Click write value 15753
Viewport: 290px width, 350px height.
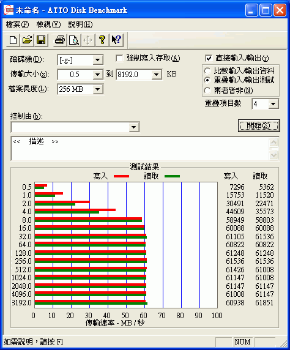236,195
